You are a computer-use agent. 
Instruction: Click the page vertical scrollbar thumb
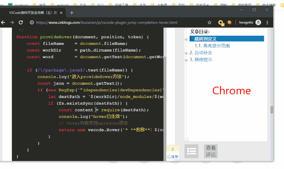[272, 110]
